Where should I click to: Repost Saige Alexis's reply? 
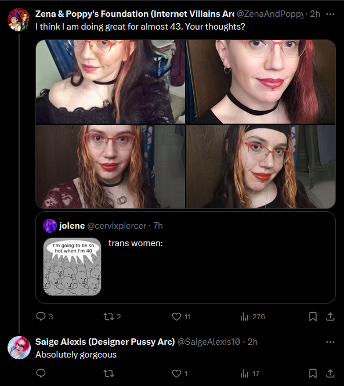click(108, 373)
